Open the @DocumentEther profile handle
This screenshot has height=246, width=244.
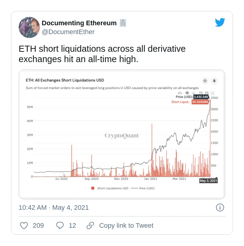(68, 32)
